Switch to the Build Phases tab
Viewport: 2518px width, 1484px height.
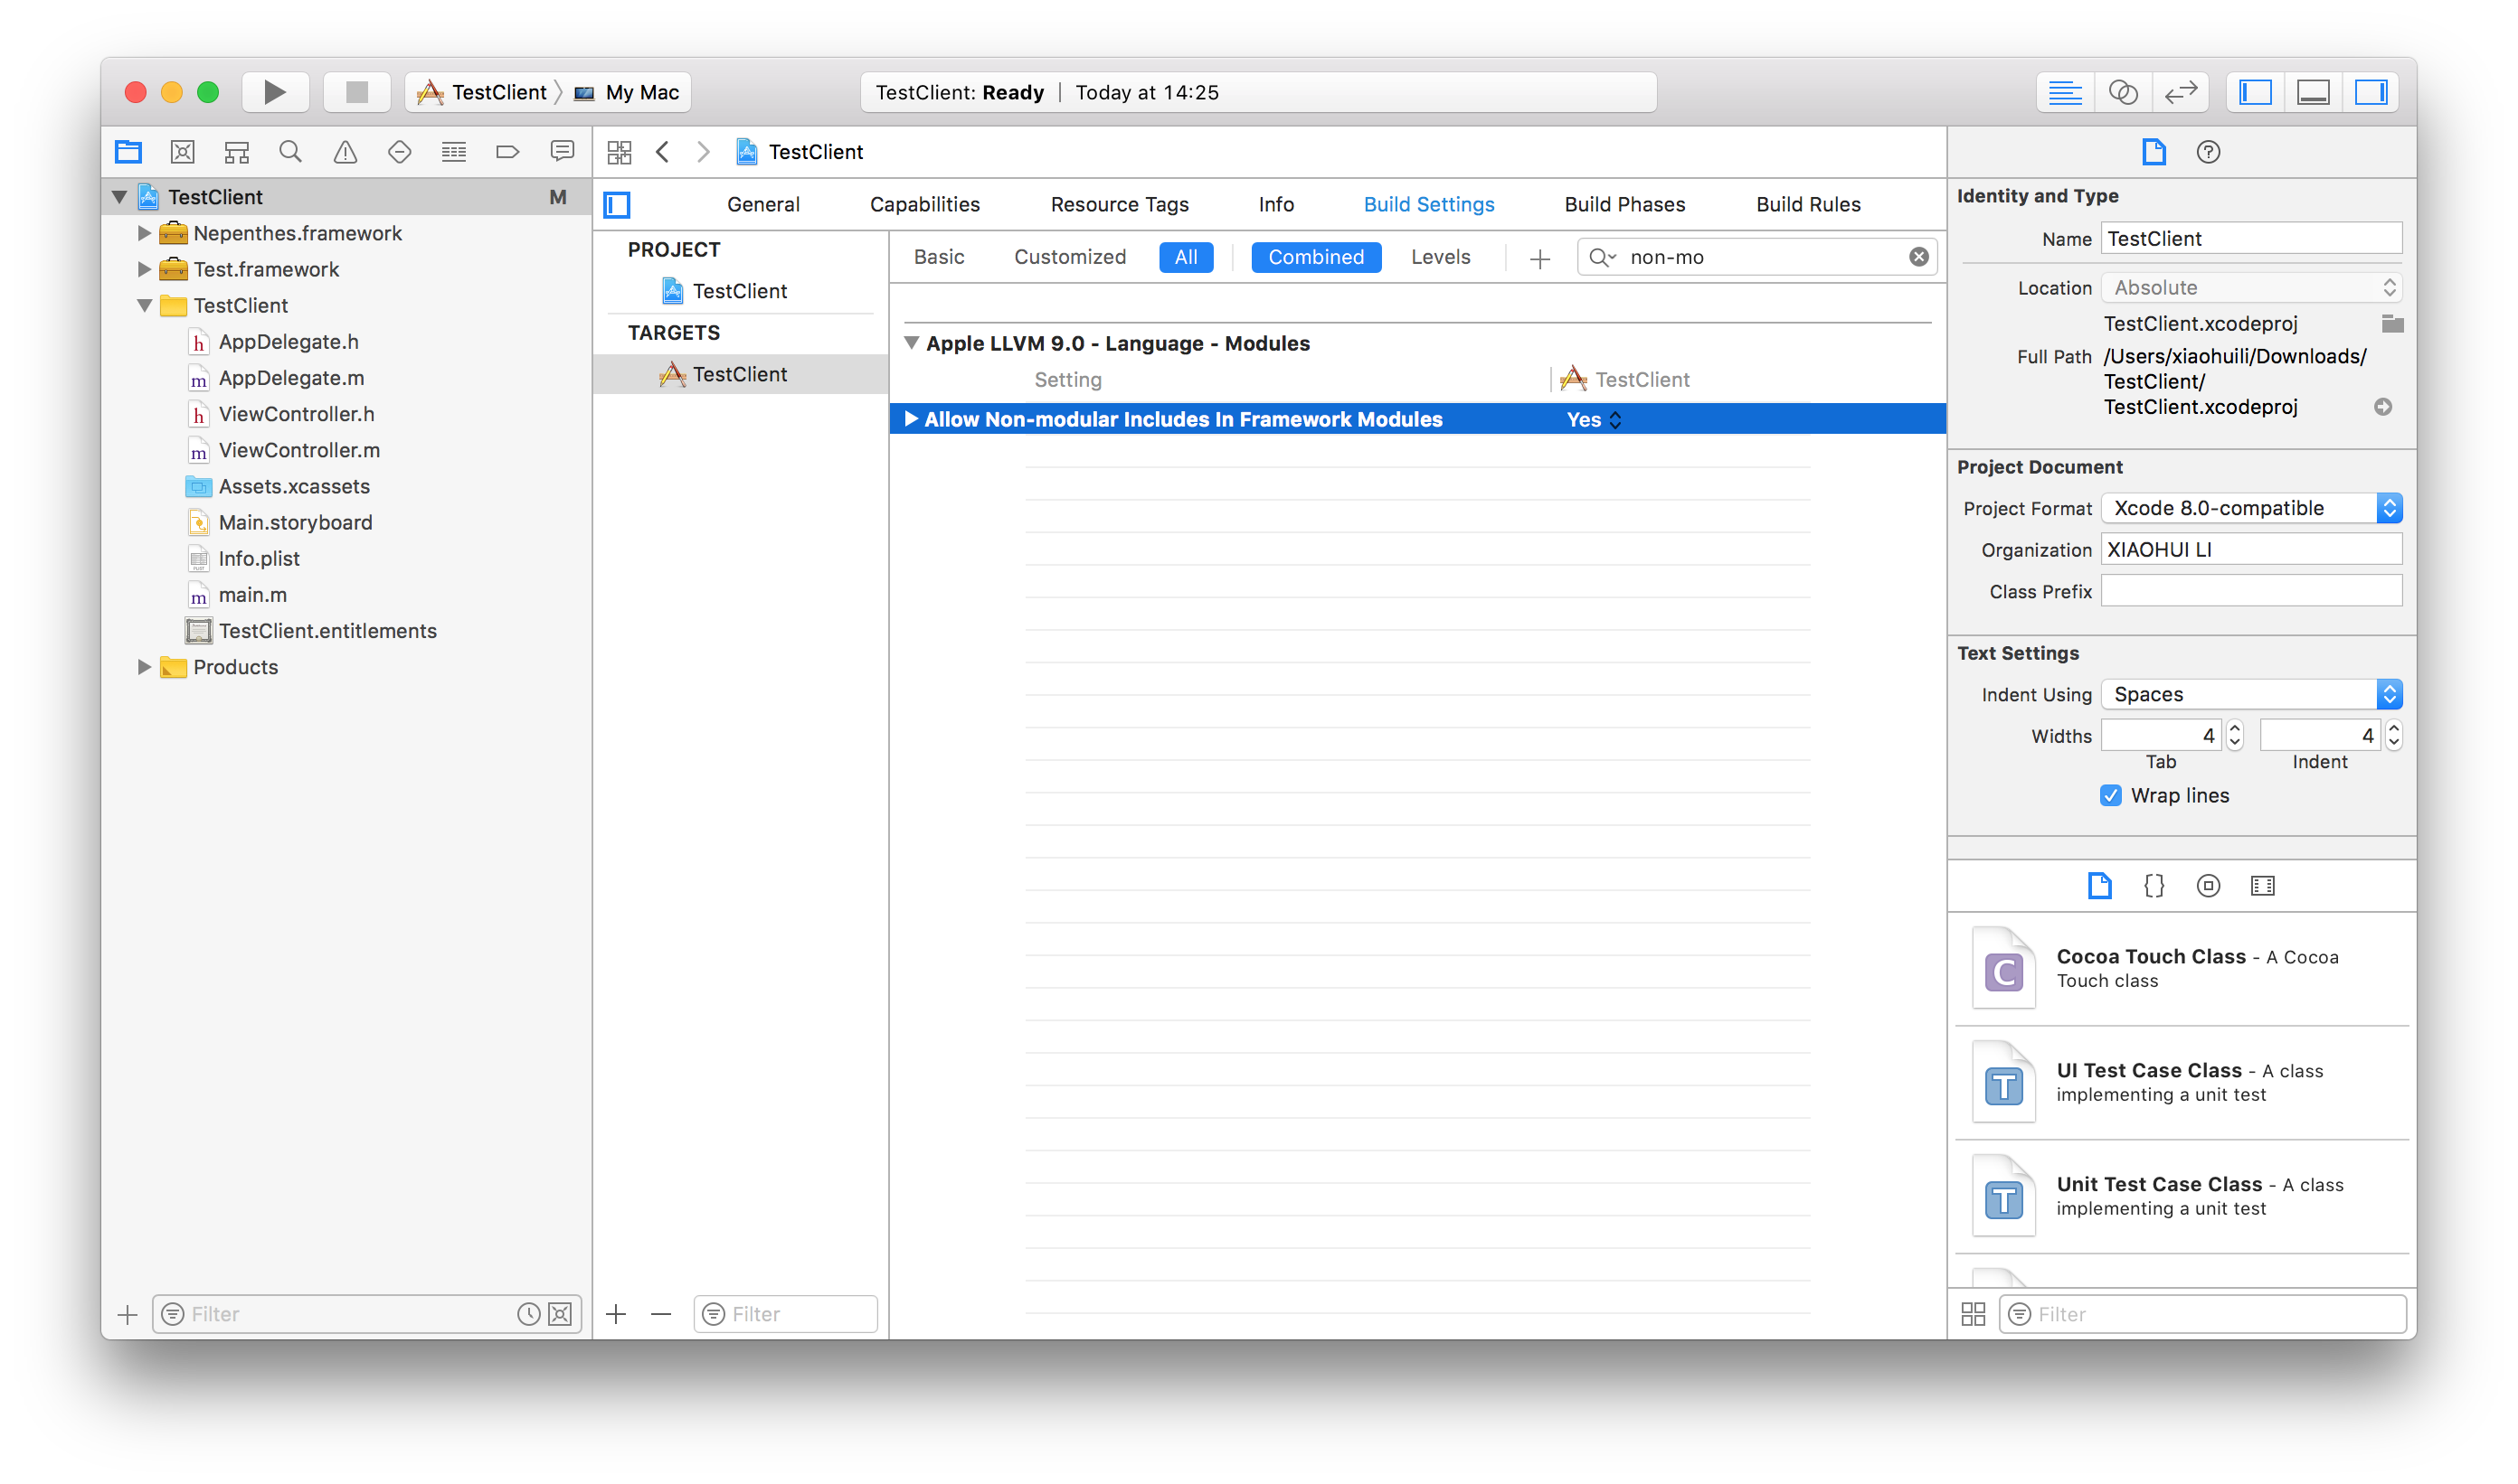click(1624, 204)
